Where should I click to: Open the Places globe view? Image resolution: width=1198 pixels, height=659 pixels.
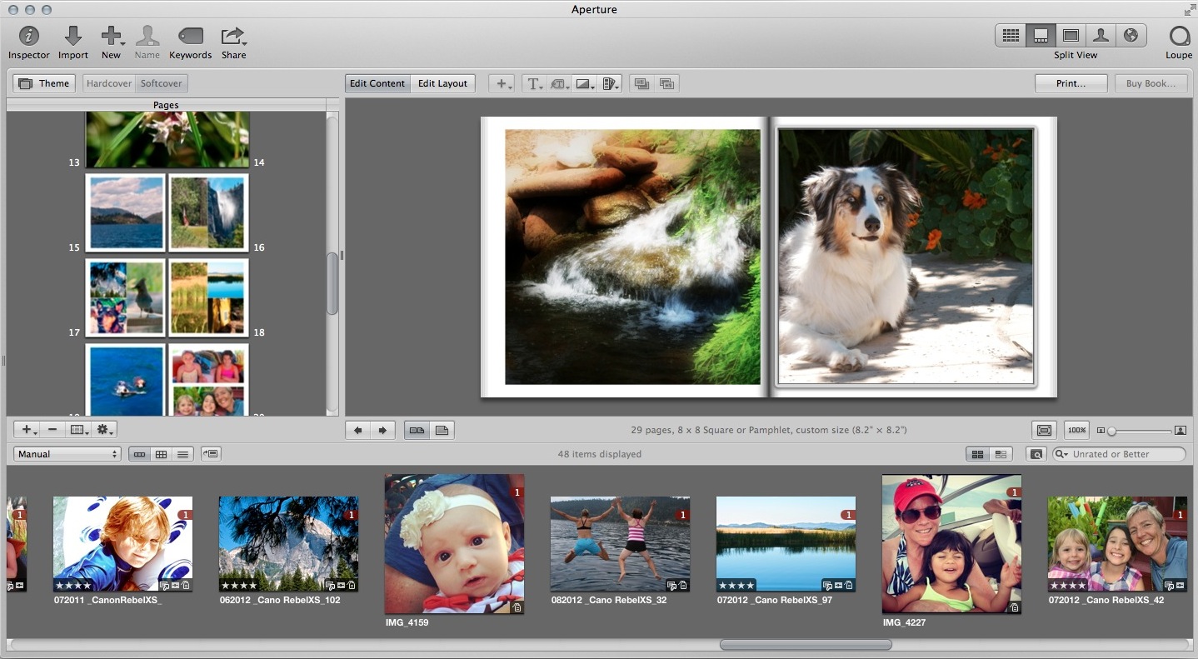[1131, 36]
